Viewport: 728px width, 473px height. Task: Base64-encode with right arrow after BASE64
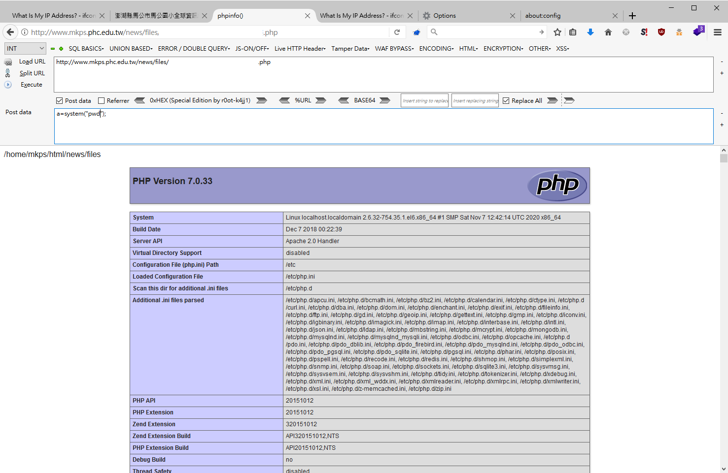(x=385, y=100)
